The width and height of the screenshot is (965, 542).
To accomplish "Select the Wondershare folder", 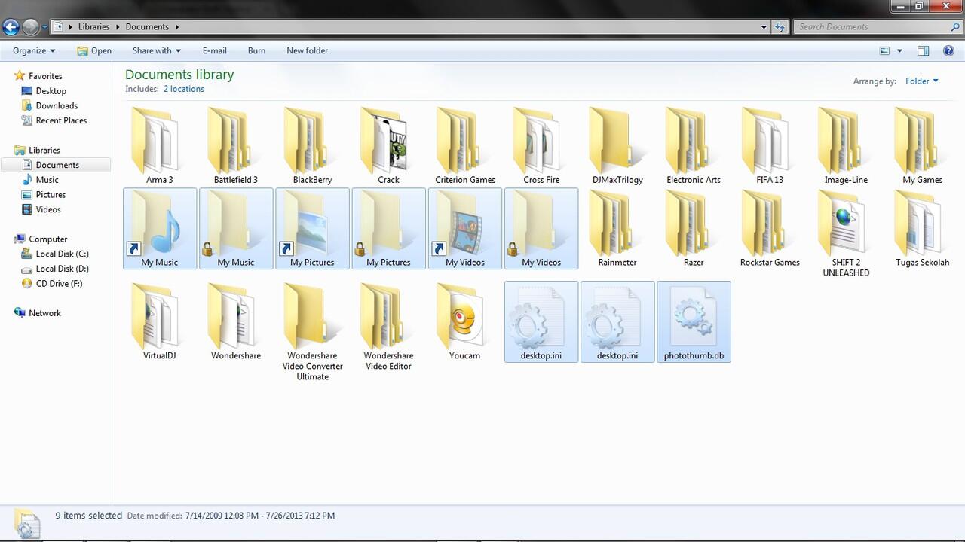I will (x=235, y=322).
